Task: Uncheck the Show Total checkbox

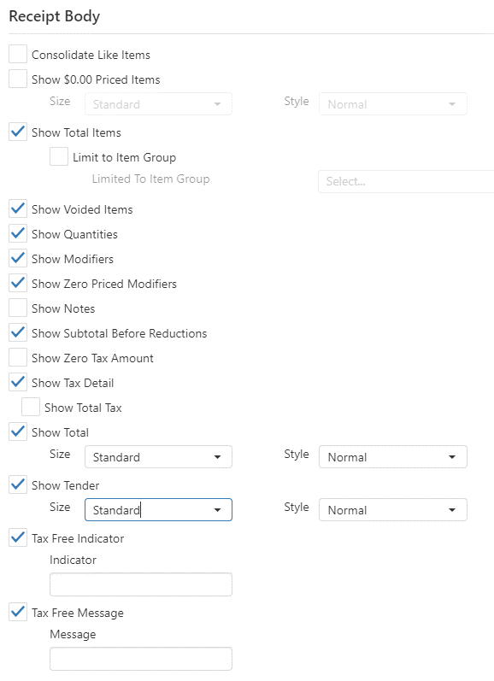Action: [x=18, y=431]
